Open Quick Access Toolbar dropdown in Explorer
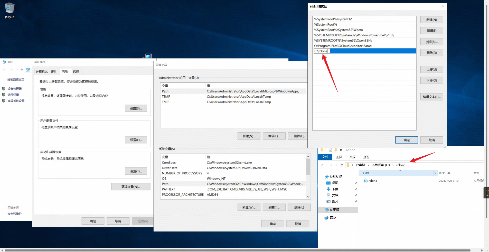This screenshot has height=252, width=489. (x=341, y=150)
